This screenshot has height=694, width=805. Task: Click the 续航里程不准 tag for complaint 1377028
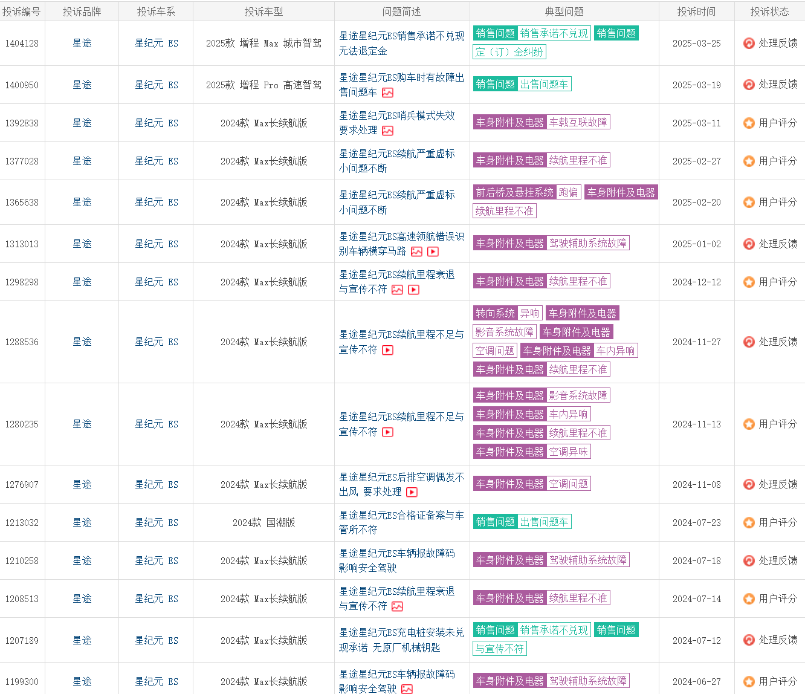pos(578,160)
